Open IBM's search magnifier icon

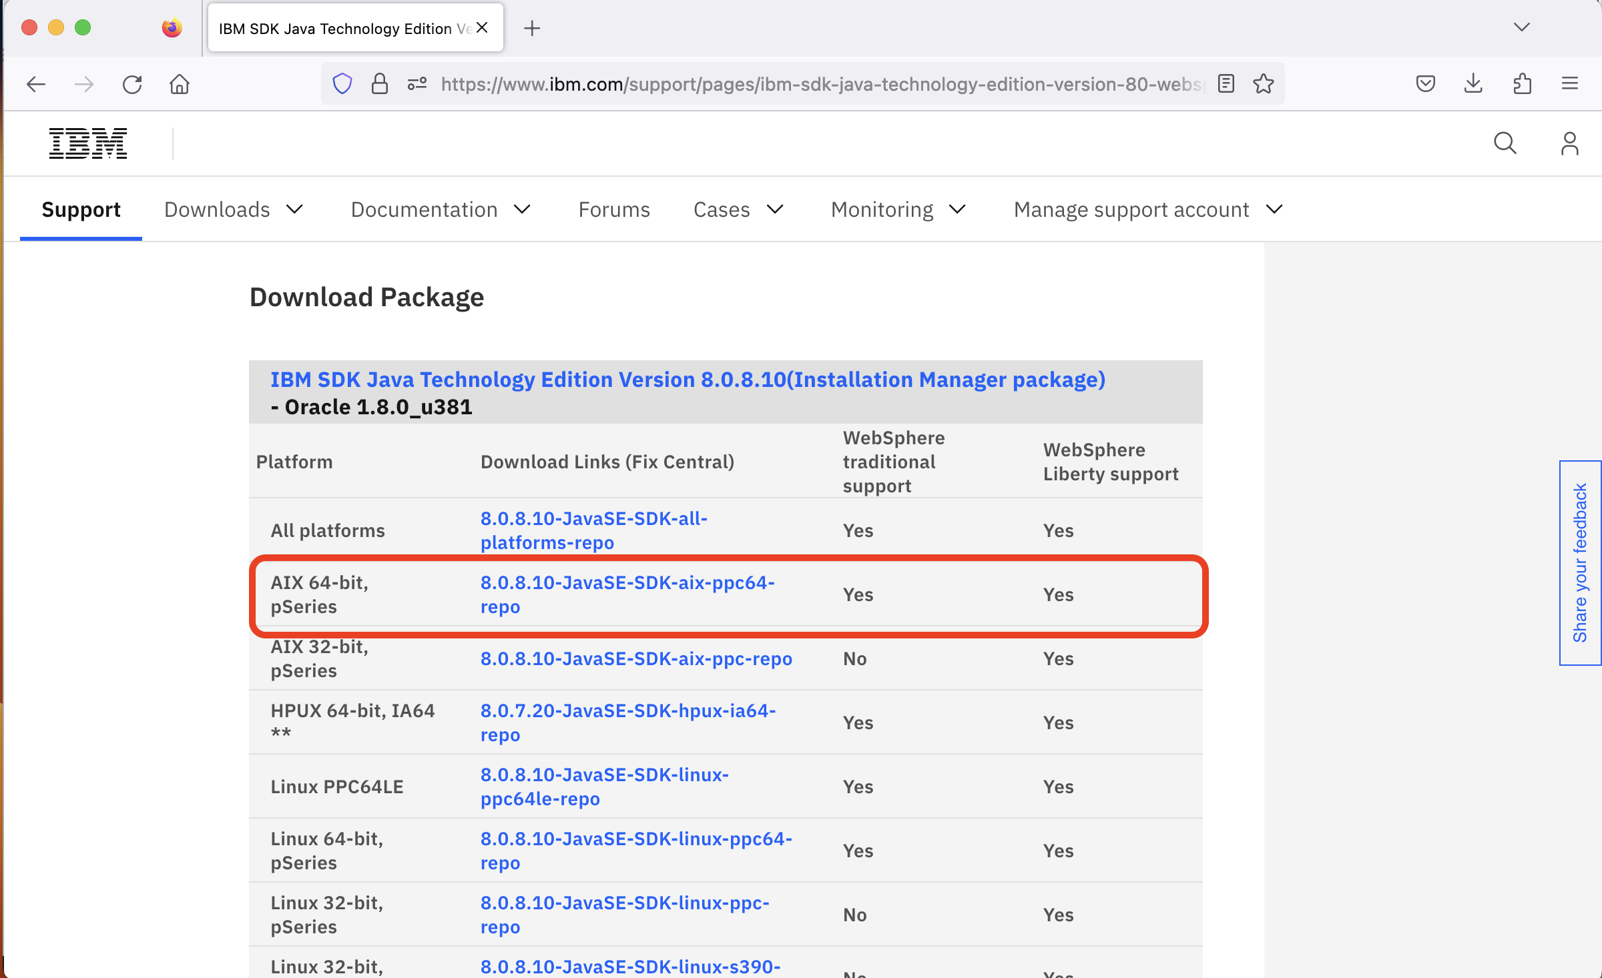pos(1505,143)
